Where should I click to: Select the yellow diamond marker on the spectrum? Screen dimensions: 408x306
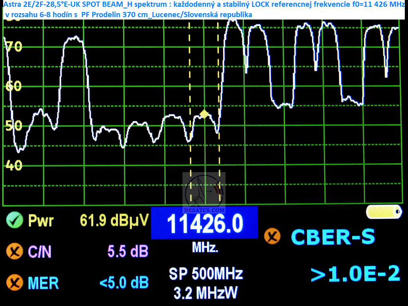[204, 114]
